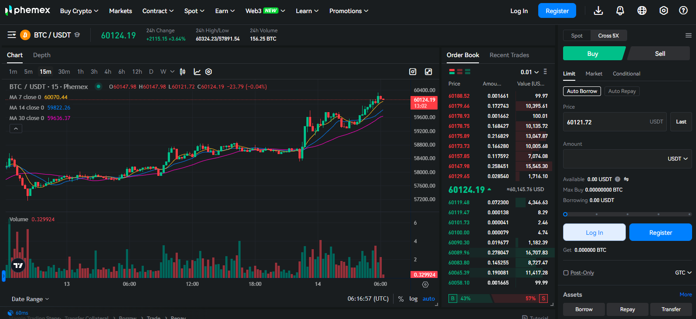Open chart settings hexagon icon
The width and height of the screenshot is (696, 319).
pyautogui.click(x=209, y=72)
